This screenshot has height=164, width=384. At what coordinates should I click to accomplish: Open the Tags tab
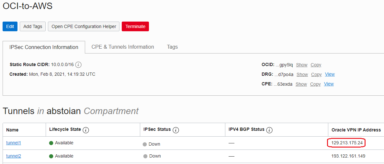pos(172,47)
